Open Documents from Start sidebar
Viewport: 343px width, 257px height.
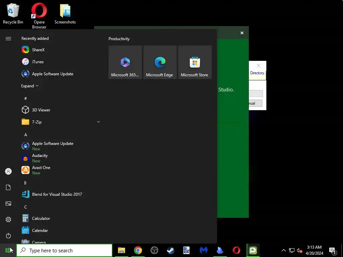point(8,187)
